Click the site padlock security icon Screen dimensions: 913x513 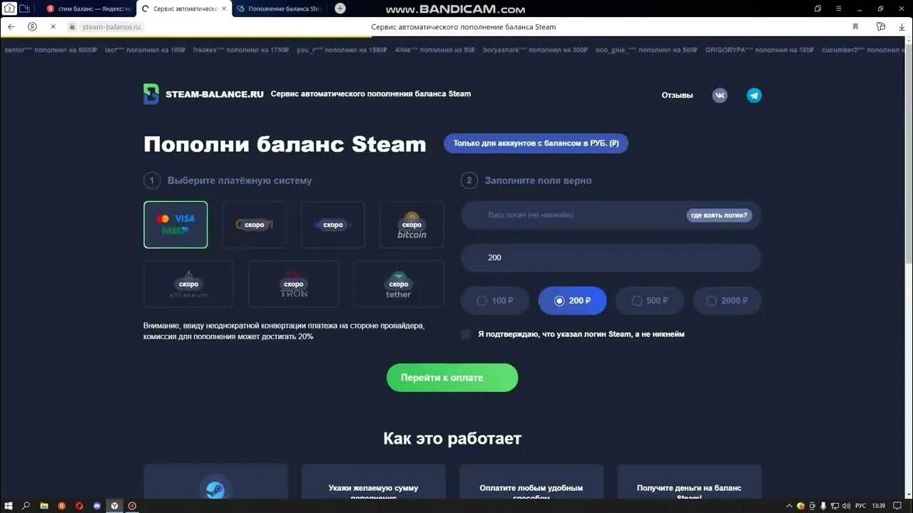[72, 26]
